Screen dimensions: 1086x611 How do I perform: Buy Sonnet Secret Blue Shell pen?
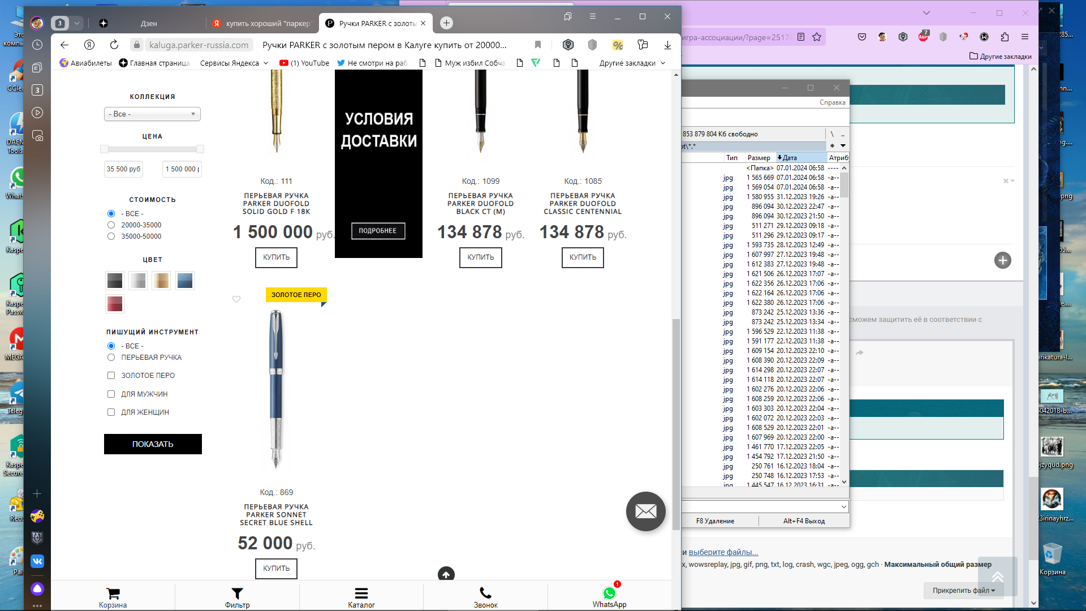tap(276, 569)
